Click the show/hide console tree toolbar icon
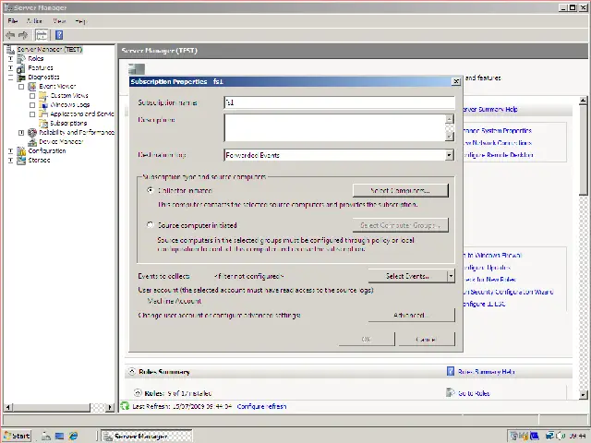 [42, 35]
